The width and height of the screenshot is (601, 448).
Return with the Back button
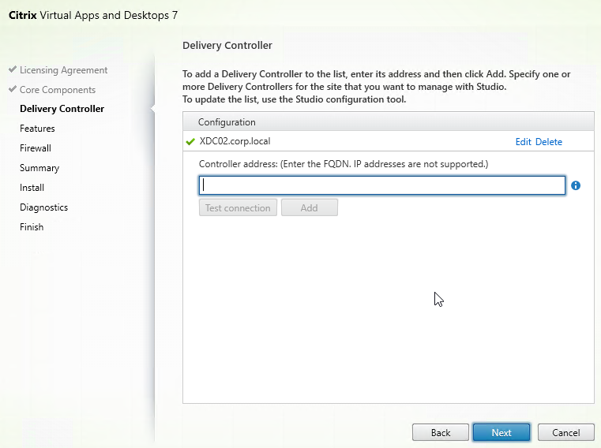click(441, 432)
